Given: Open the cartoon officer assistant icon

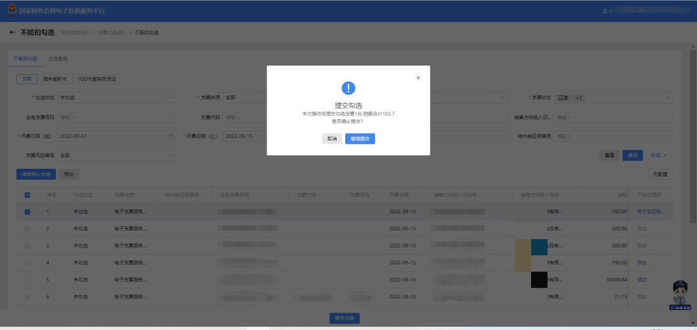Looking at the screenshot, I should tap(681, 293).
